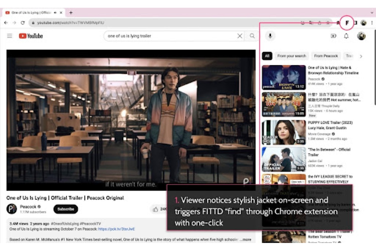Open the Thruple Daily Hot summer thumbnail
The width and height of the screenshot is (376, 251).
coord(284,104)
